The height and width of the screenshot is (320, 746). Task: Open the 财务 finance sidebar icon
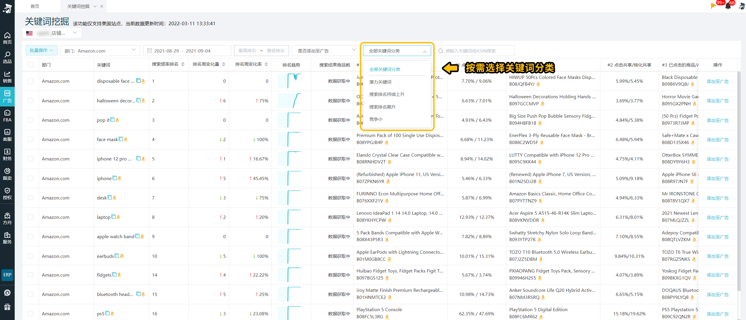[7, 155]
